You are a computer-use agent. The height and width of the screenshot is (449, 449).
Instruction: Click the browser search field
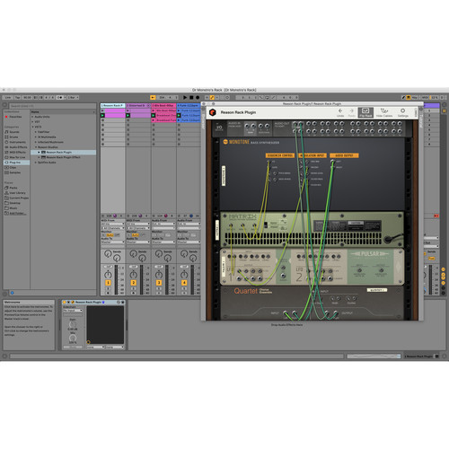click(x=52, y=106)
